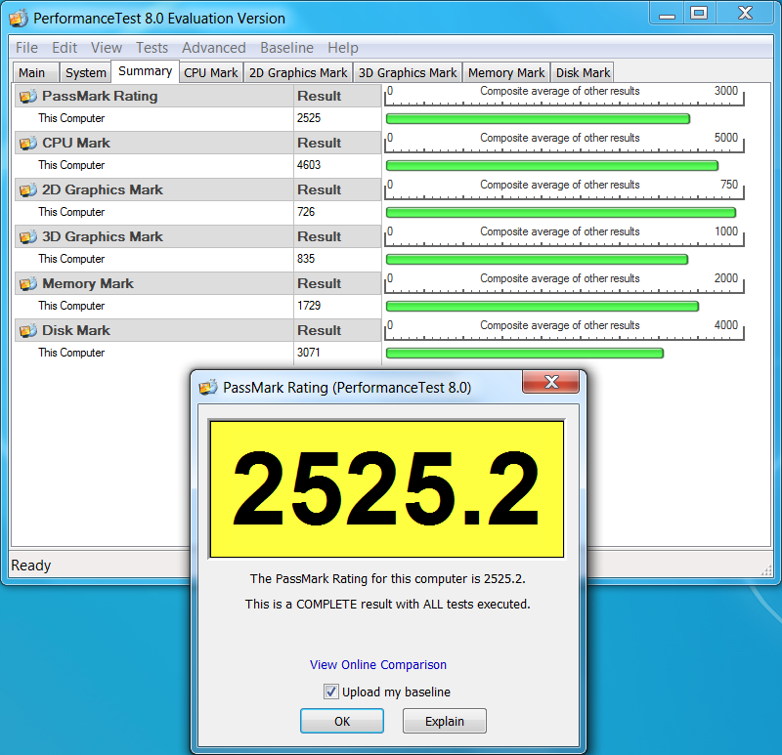Close the PerformanceTest main window
The image size is (782, 755).
[746, 14]
